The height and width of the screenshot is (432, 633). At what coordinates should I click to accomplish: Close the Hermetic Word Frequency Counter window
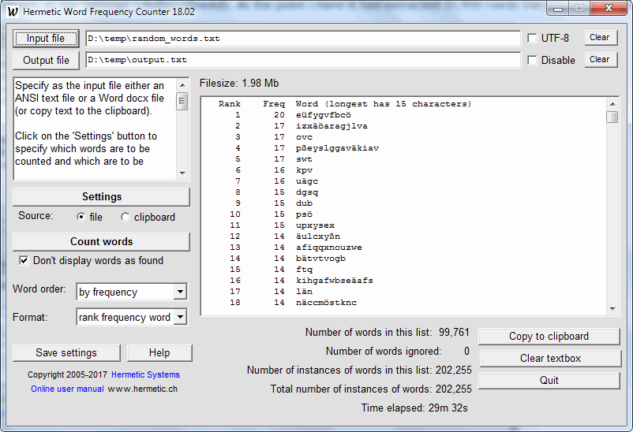coord(609,9)
